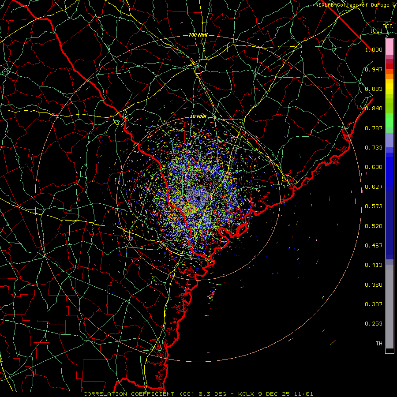
Task: Click the 100 NMI range ring label
Action: click(198, 35)
